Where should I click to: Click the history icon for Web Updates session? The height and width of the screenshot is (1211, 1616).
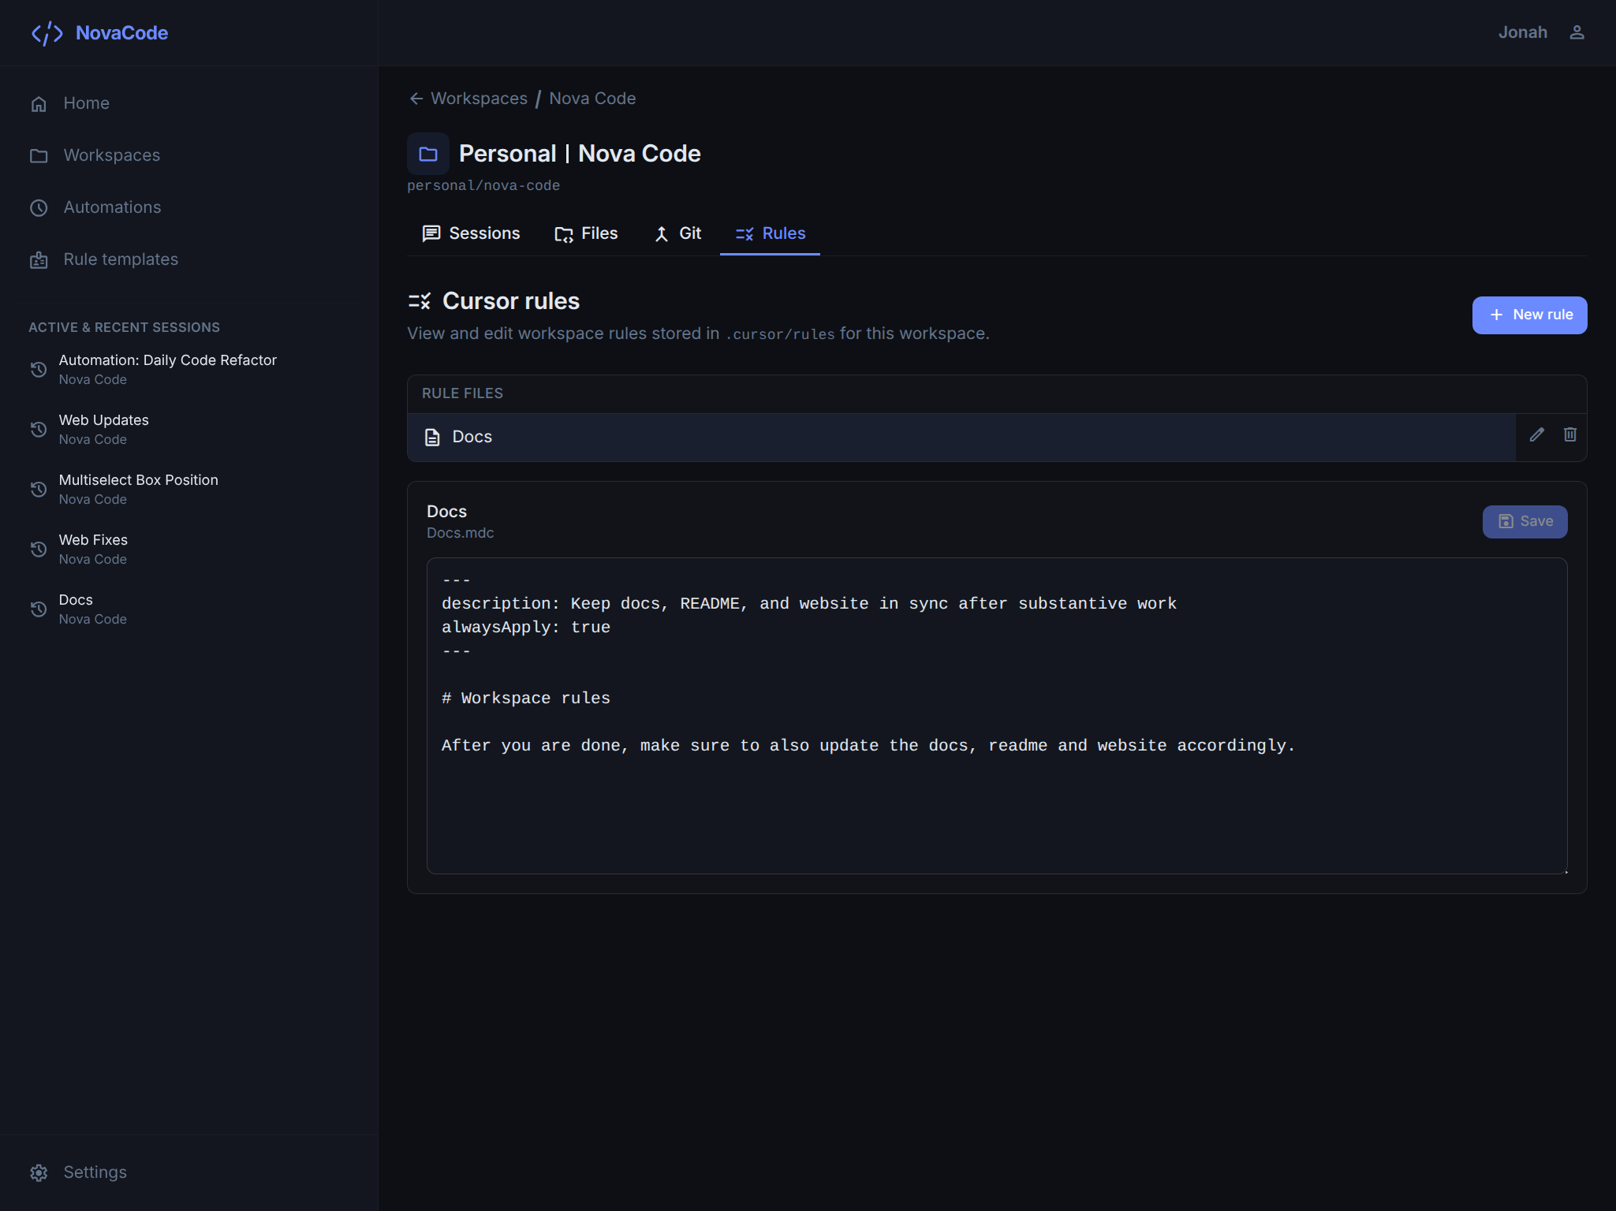click(x=39, y=430)
